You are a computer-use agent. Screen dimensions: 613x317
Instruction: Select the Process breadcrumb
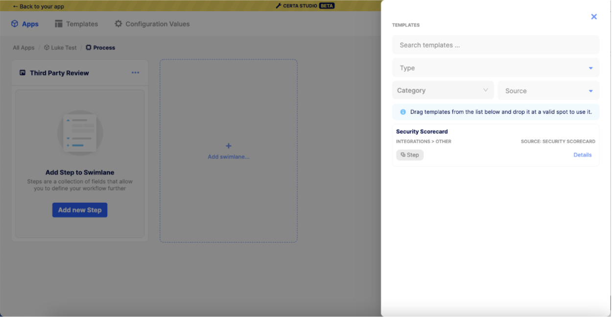coord(100,48)
